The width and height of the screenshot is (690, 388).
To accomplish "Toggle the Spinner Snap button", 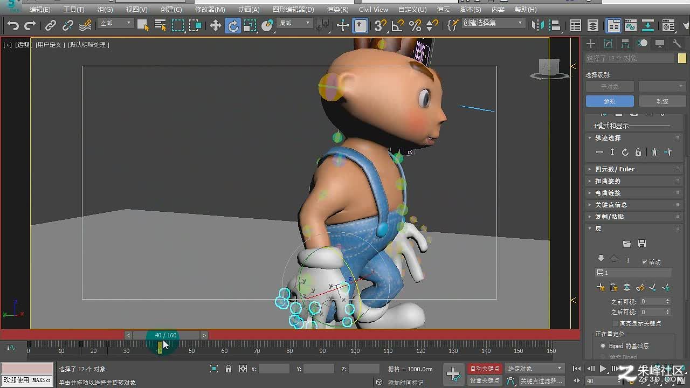I will 432,25.
